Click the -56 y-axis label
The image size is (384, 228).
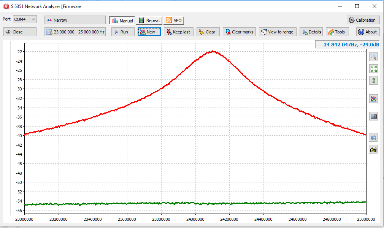point(19,211)
